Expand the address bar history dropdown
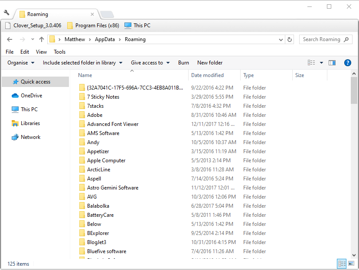 280,39
